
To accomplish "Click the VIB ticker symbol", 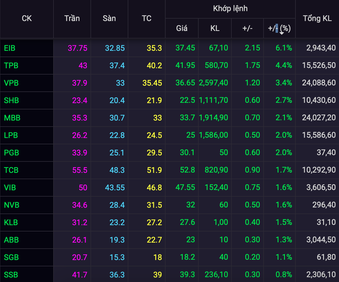I will [x=10, y=188].
